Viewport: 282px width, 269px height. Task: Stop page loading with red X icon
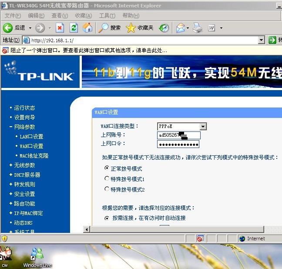point(60,28)
